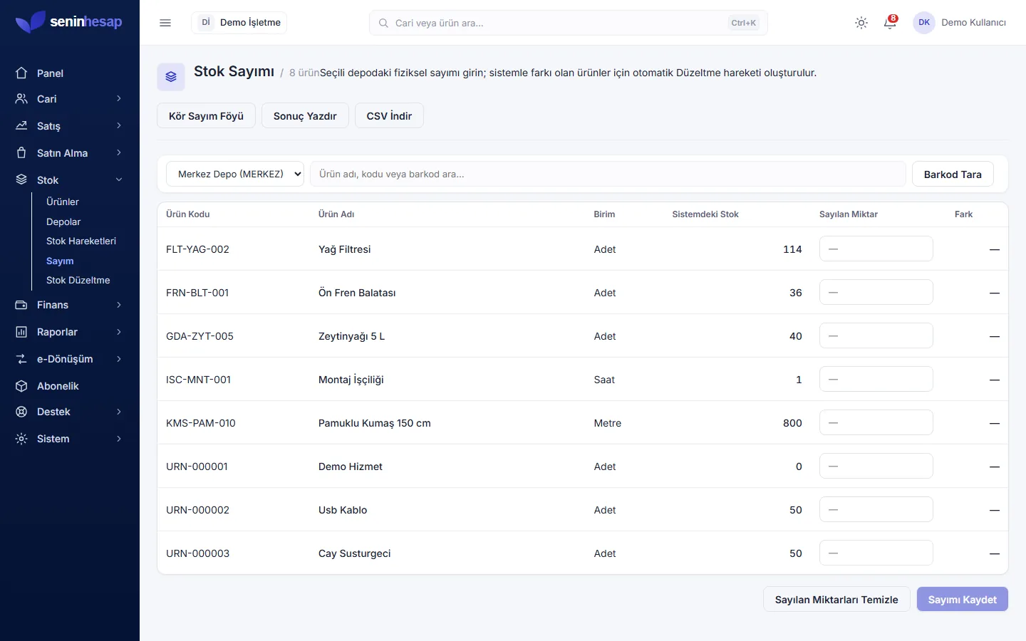Open Stok Düzeltme submenu item
Image resolution: width=1026 pixels, height=641 pixels.
tap(78, 281)
